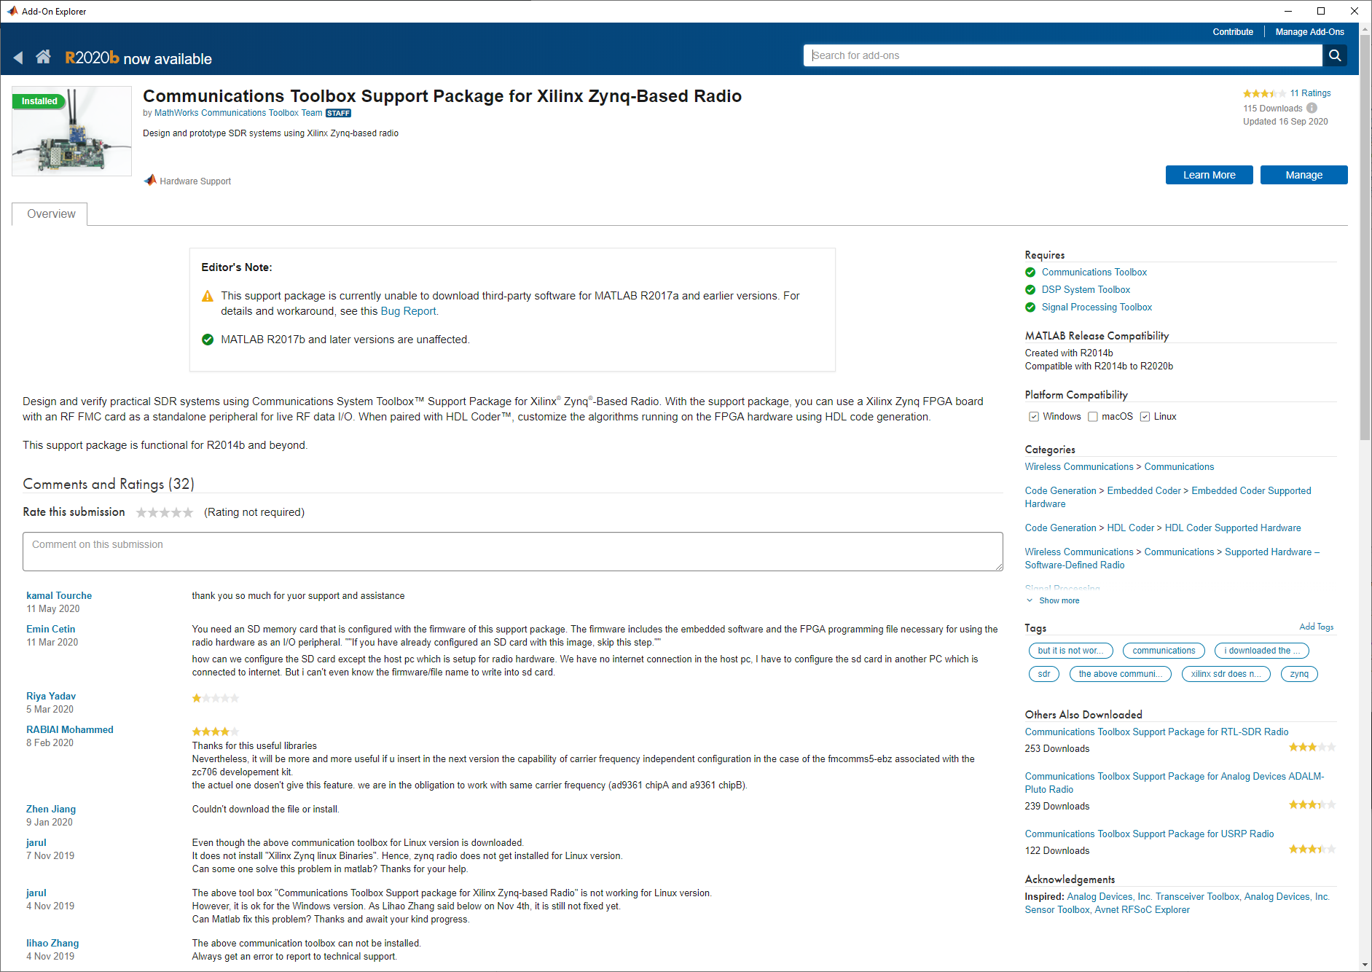Open the Add-On Explorer home icon

[x=44, y=57]
